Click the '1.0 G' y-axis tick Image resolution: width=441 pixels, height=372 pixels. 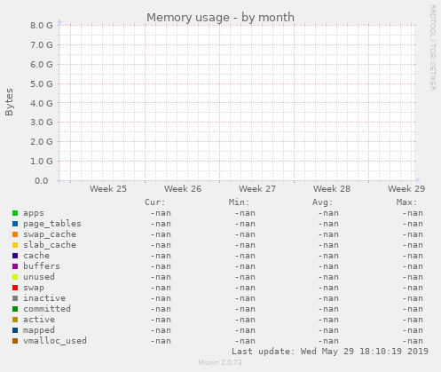(42, 162)
